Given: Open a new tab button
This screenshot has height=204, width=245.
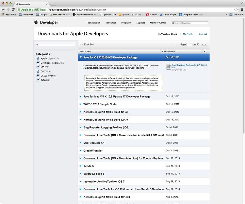Looking at the screenshot, I should coord(53,4).
